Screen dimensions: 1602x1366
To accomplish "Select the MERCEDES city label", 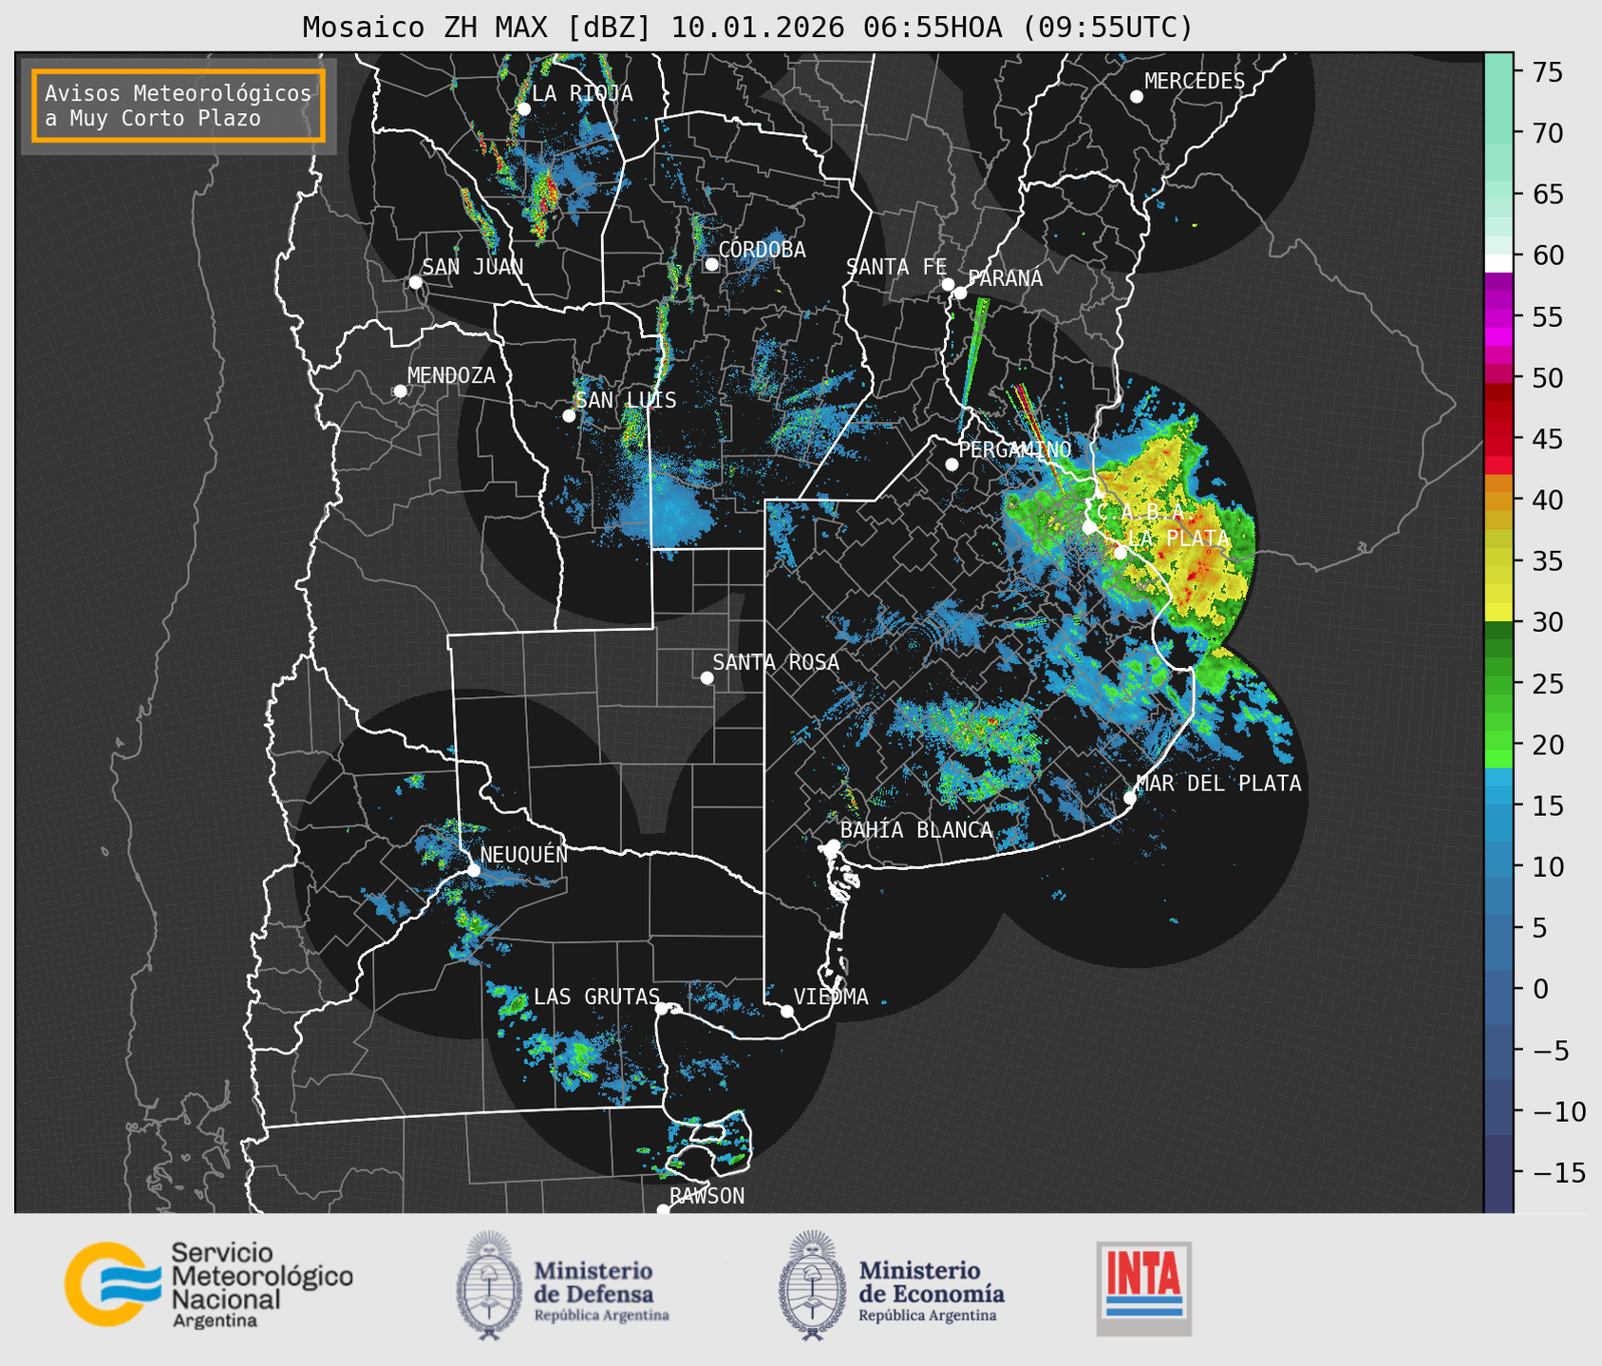I will (1195, 82).
